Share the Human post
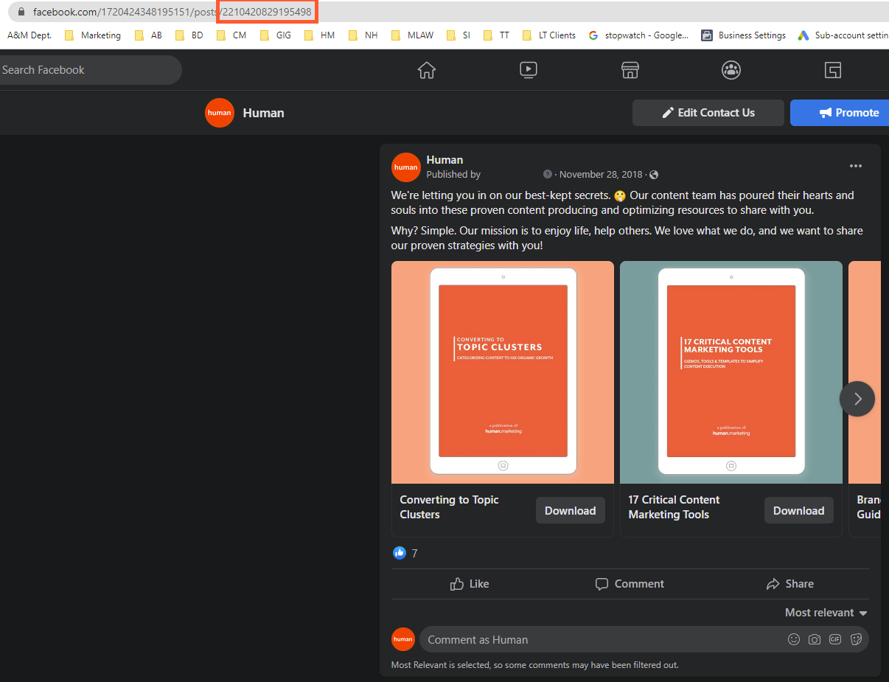 789,584
